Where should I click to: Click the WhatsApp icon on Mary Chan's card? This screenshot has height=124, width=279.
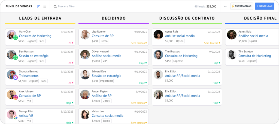[x=16, y=38]
